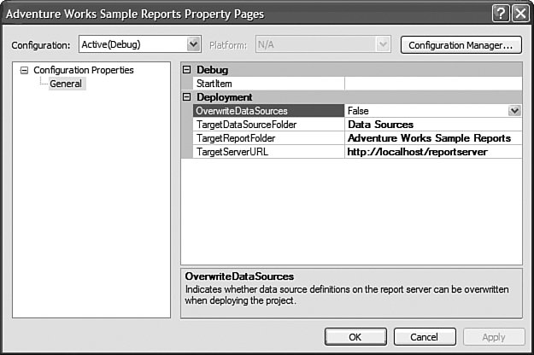Click the Deployment section header
Screen dimensions: 534x355
coord(351,97)
